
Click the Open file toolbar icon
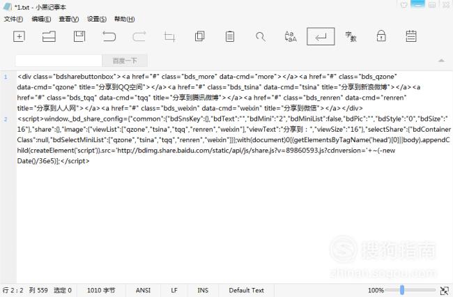coord(49,37)
